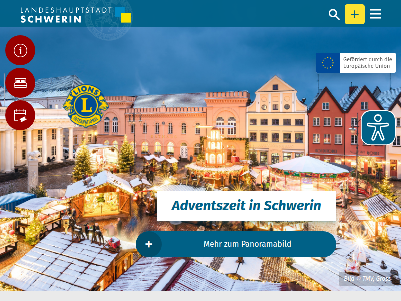Open the hamburger menu
The image size is (401, 301).
375,14
